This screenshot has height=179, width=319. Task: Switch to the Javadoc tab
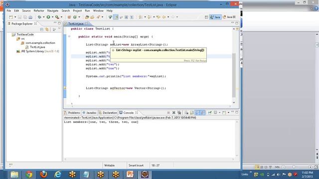pos(90,113)
